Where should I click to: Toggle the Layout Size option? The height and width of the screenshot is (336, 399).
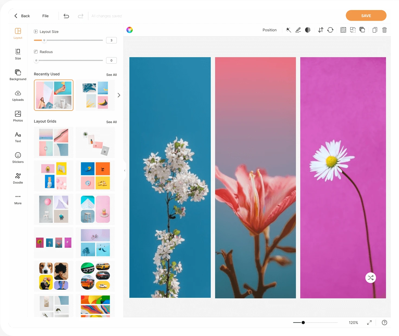point(36,31)
